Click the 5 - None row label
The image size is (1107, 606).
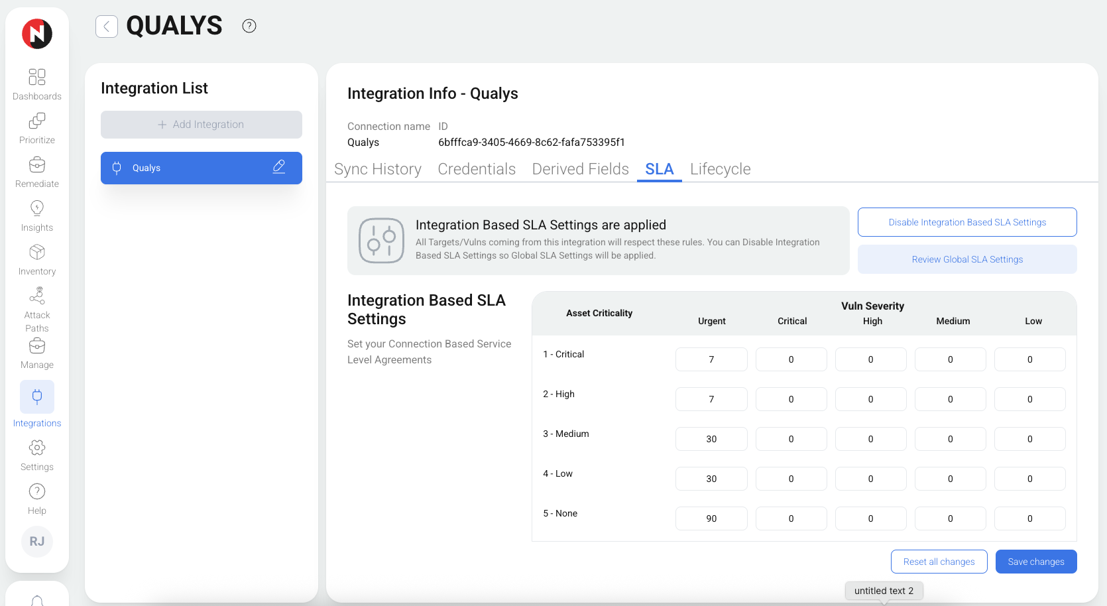[560, 513]
